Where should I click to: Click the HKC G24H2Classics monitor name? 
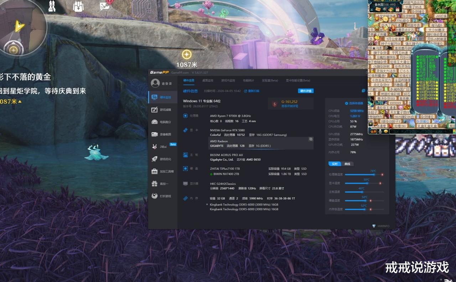[x=223, y=184]
